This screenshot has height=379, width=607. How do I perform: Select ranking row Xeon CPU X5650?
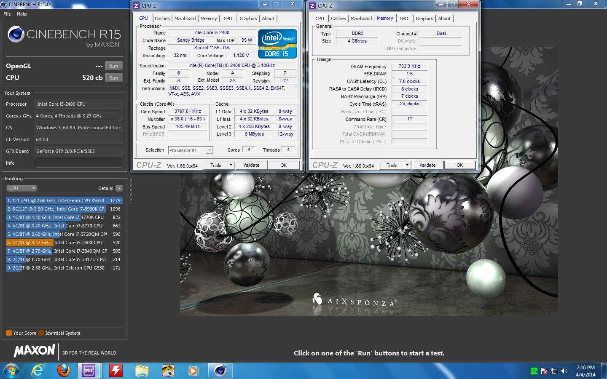pyautogui.click(x=64, y=200)
